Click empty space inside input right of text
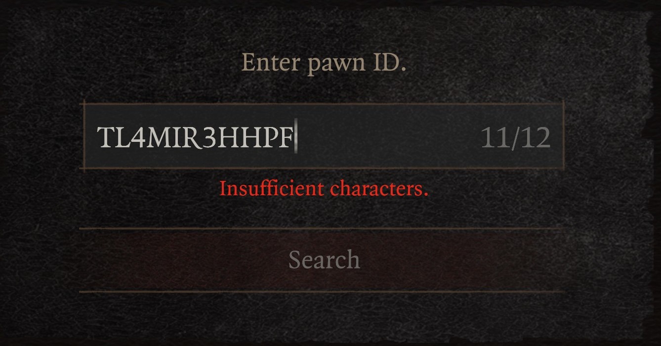 (x=388, y=137)
